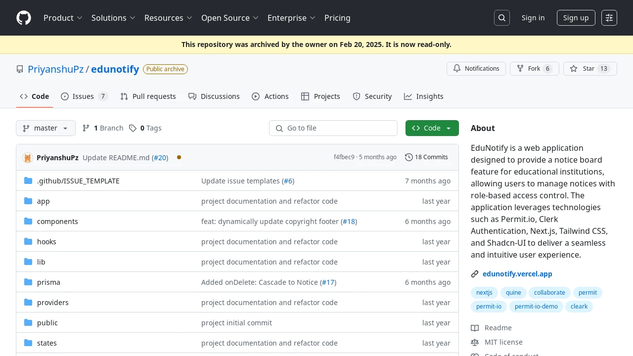
Task: Select the permit-io topic tag
Action: pos(489,307)
